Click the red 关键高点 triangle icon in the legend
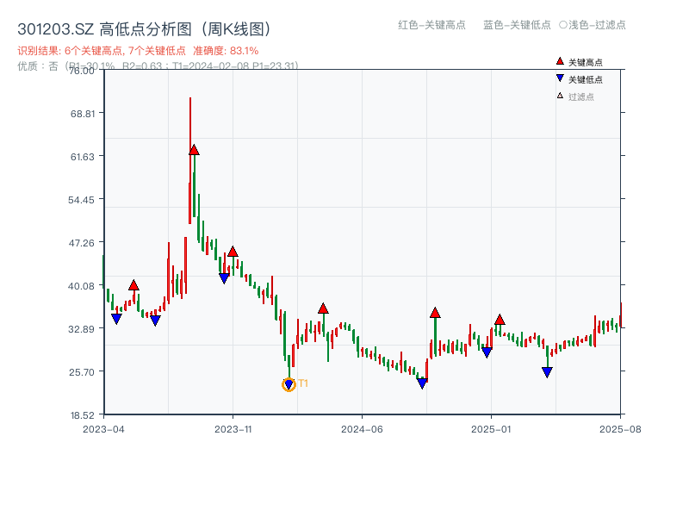 [558, 61]
